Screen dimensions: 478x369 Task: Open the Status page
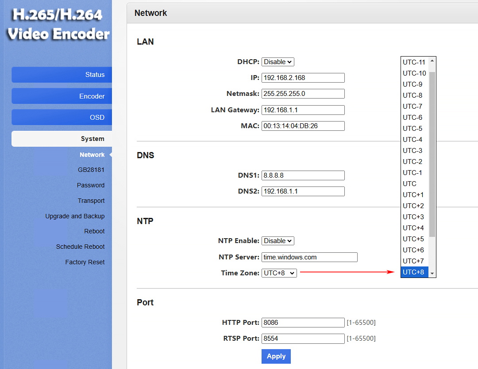click(62, 75)
